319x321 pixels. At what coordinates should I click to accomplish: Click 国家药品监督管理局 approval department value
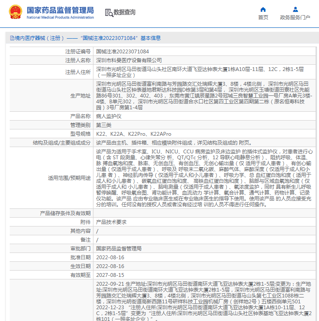(x=119, y=249)
